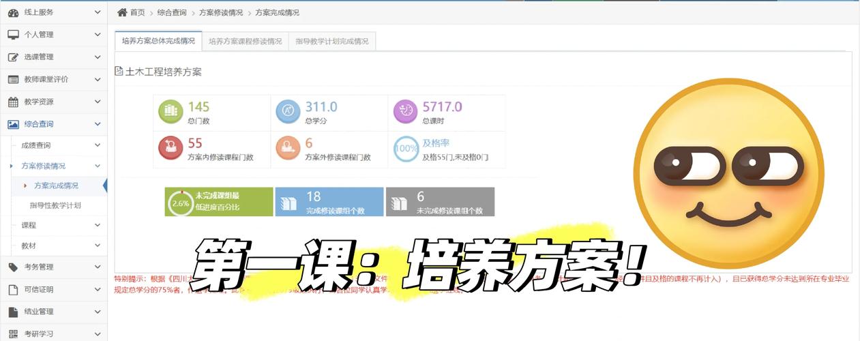The width and height of the screenshot is (860, 341).
Task: Open 成绩查询 sidebar item
Action: [36, 145]
